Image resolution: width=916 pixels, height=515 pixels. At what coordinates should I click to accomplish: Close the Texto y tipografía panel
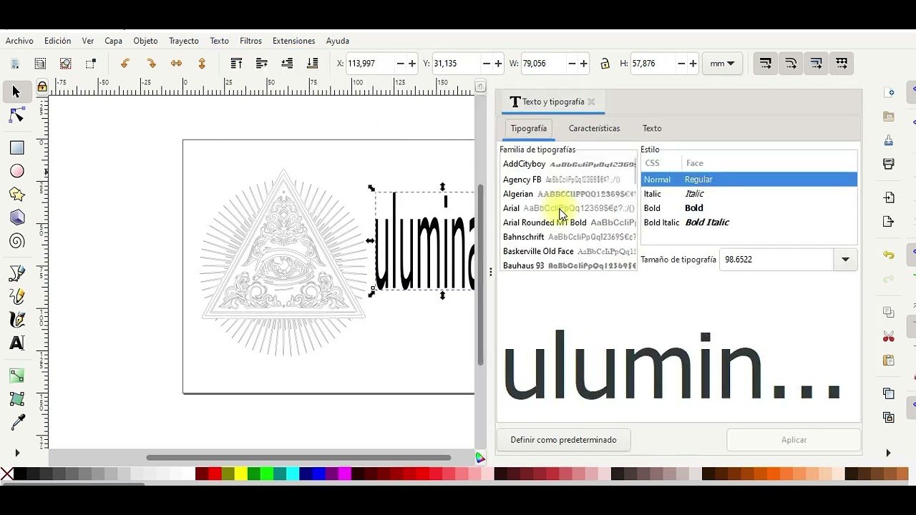click(591, 102)
